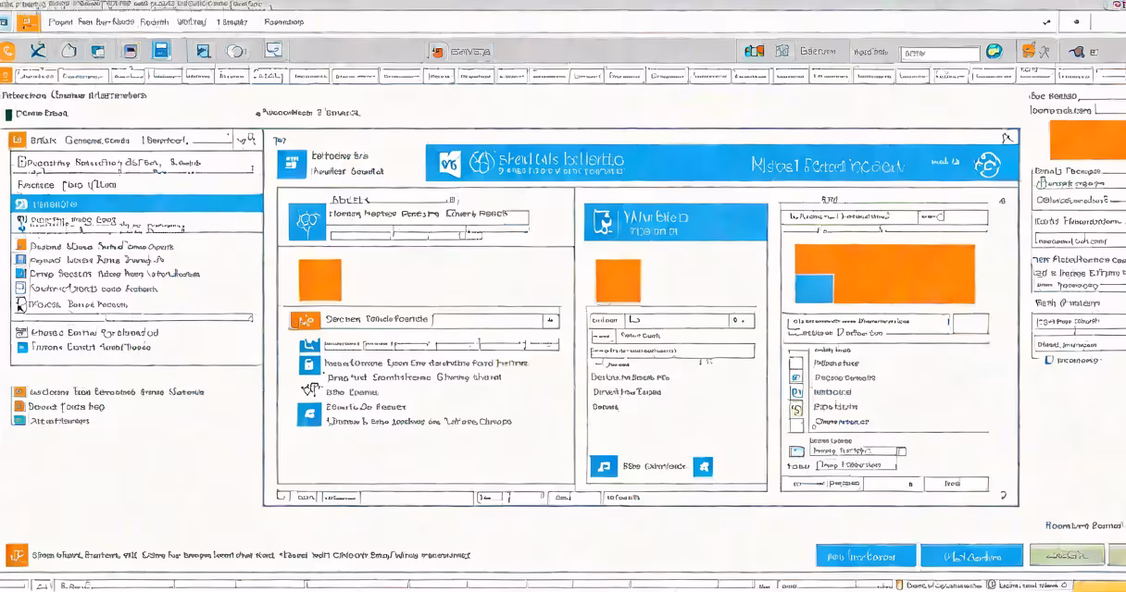Click the globe icon beside the toolbar search field
The image size is (1126, 592).
click(x=994, y=52)
